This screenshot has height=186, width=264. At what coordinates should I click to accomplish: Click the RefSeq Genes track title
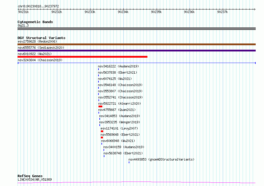tap(30, 176)
